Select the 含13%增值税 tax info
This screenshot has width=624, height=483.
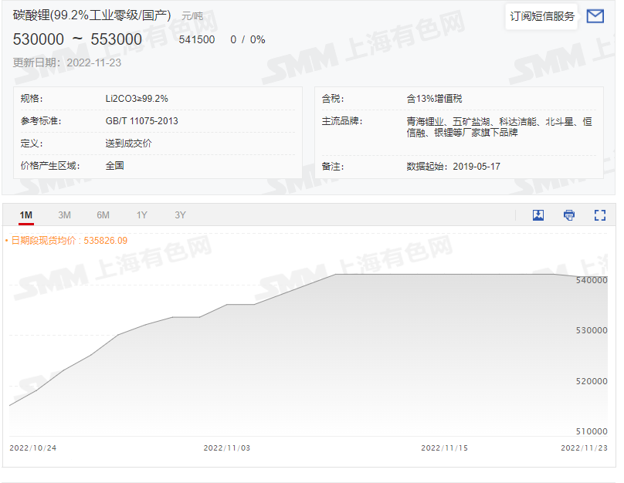coord(432,98)
